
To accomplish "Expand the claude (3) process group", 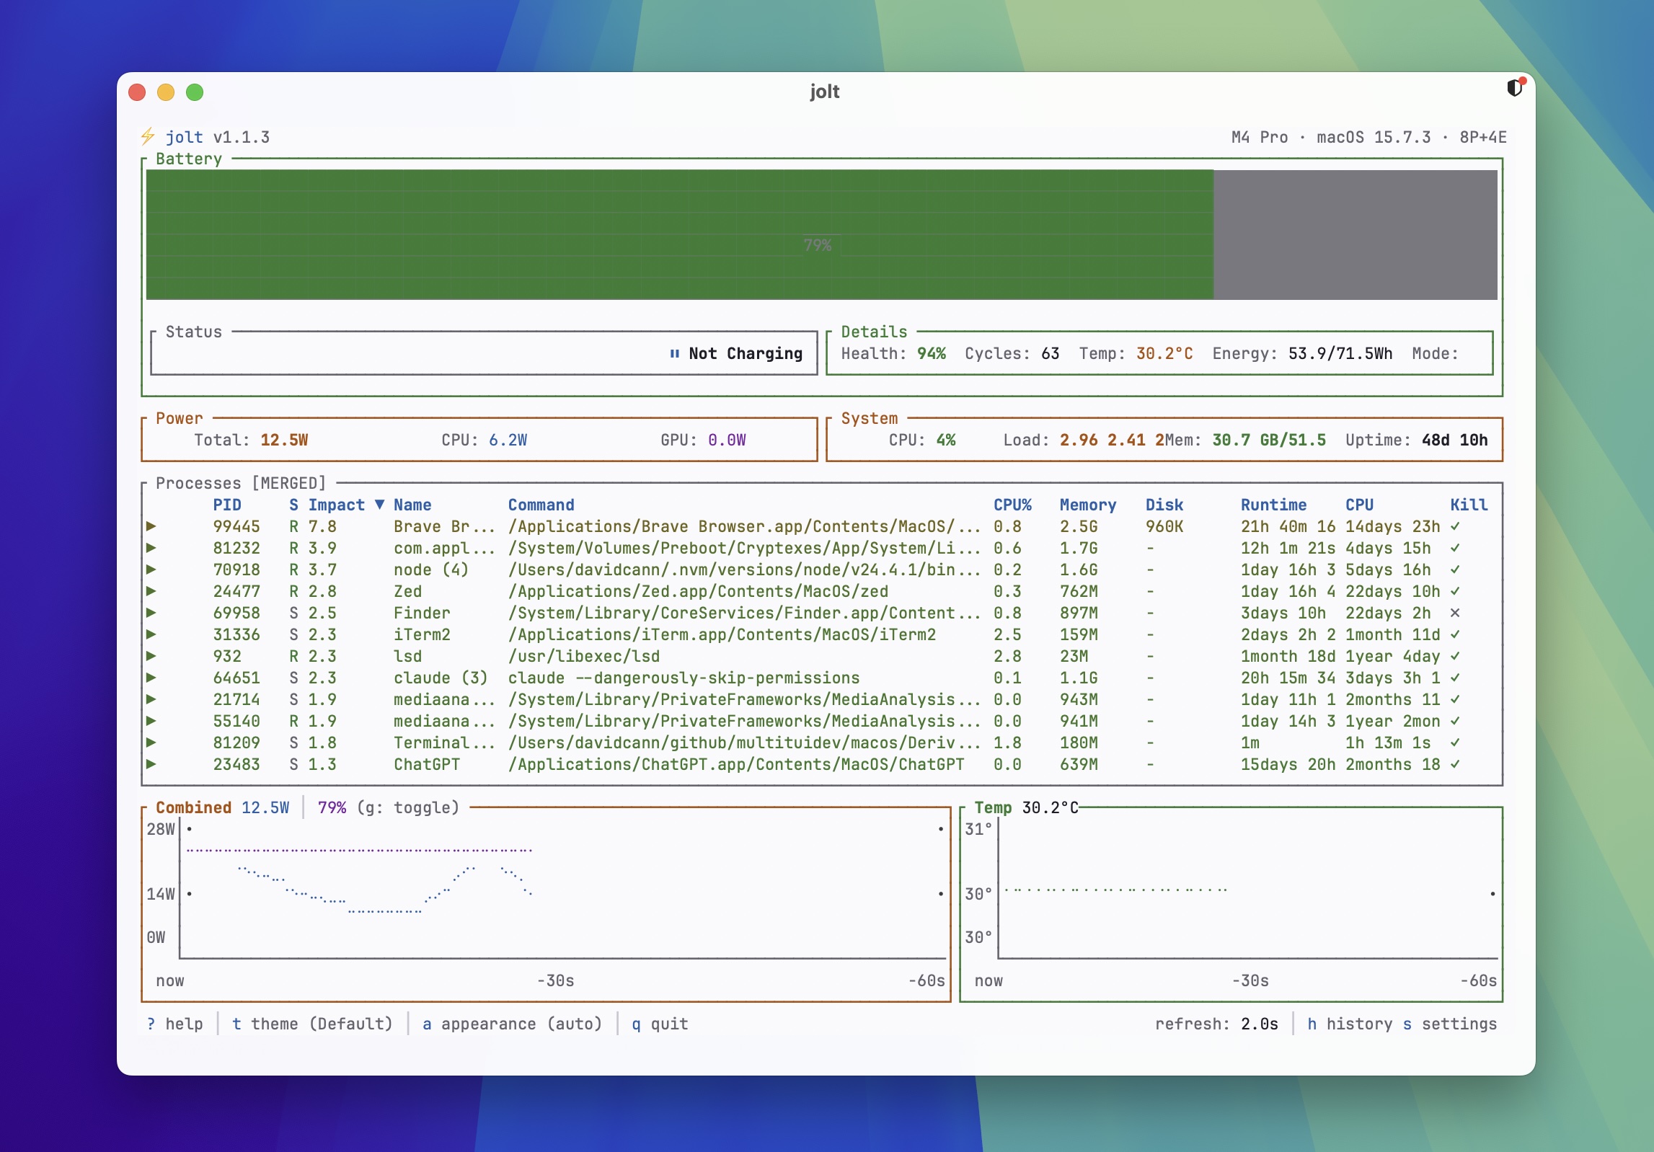I will click(x=151, y=678).
